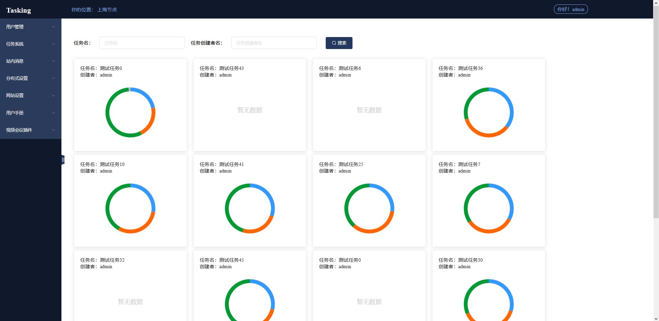The height and width of the screenshot is (321, 659).
Task: Click the scrollbar down arrow
Action: [x=656, y=318]
